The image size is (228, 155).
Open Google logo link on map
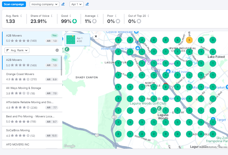pos(70,146)
